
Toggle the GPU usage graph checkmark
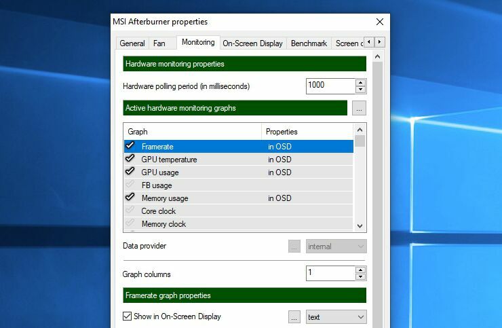(x=130, y=171)
